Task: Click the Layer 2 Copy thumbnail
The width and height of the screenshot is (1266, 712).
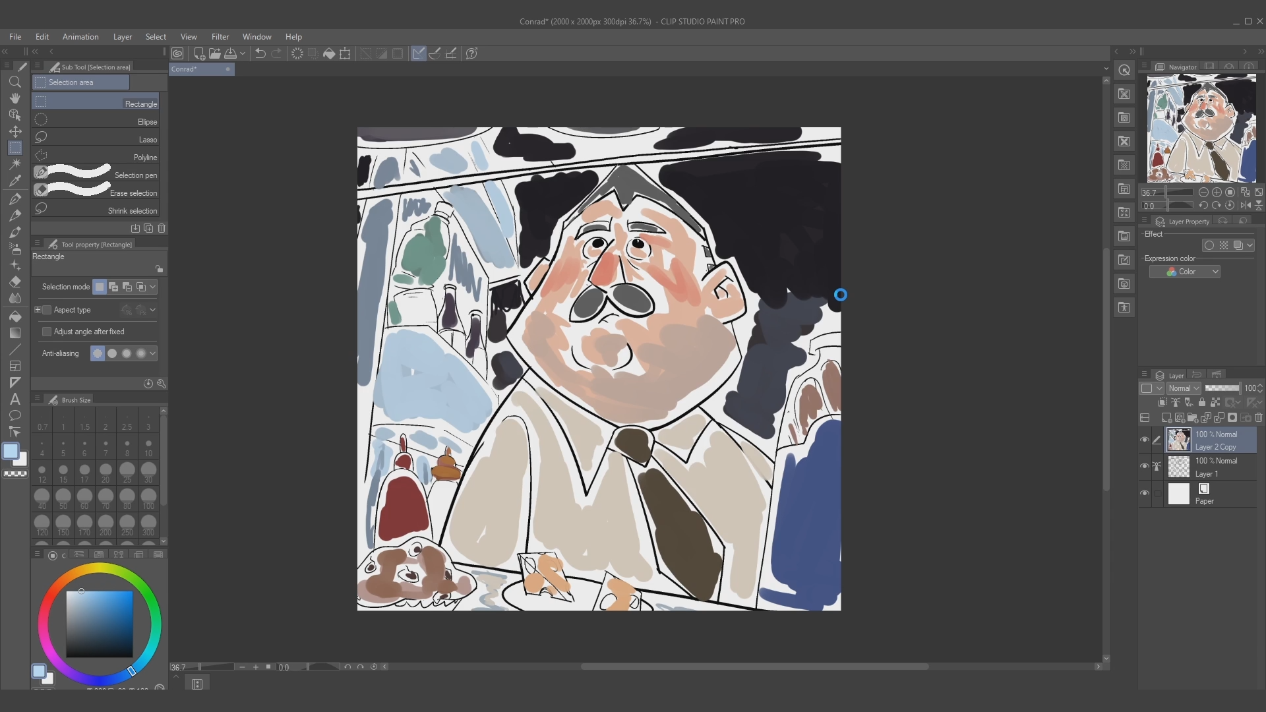Action: [x=1178, y=440]
